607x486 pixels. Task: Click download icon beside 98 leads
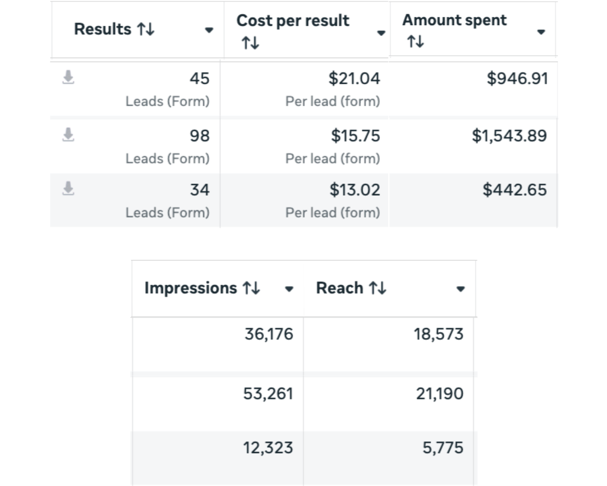(68, 135)
